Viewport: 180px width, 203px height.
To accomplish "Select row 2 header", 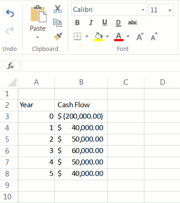I will point(9,105).
